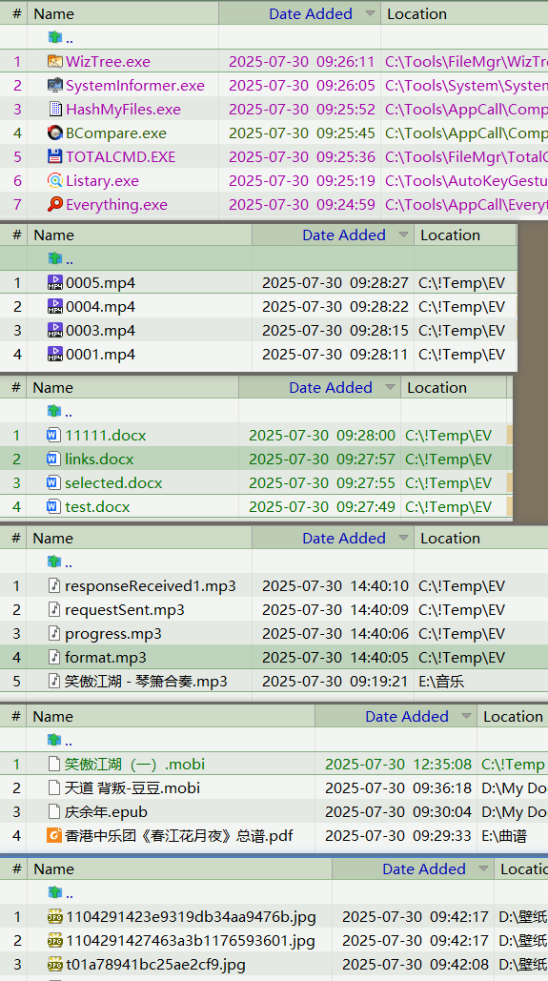
Task: Select the progress.mp3 audio icon
Action: pos(54,633)
